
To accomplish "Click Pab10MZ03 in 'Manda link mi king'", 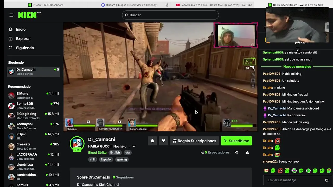I will pos(272,122).
